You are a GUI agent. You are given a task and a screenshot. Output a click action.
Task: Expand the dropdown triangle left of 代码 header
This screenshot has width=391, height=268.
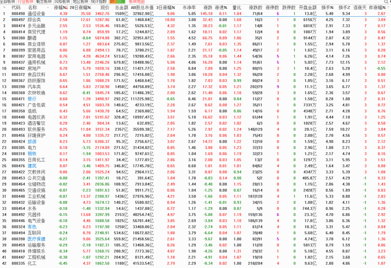4,8
